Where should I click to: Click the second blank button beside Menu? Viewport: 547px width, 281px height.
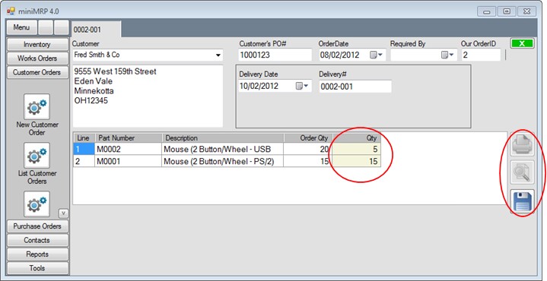62,27
